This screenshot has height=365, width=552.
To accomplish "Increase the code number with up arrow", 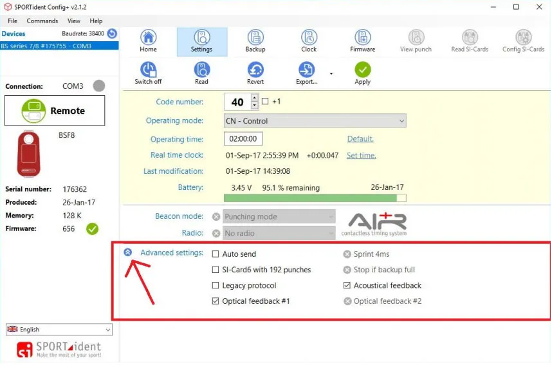I will (x=255, y=98).
